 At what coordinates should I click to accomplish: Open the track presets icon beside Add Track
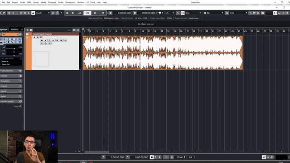(31, 30)
